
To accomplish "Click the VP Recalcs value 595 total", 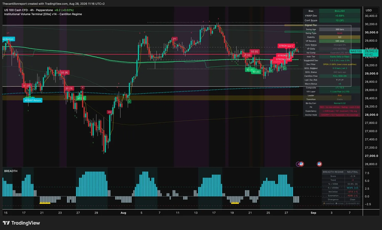I will (340, 41).
